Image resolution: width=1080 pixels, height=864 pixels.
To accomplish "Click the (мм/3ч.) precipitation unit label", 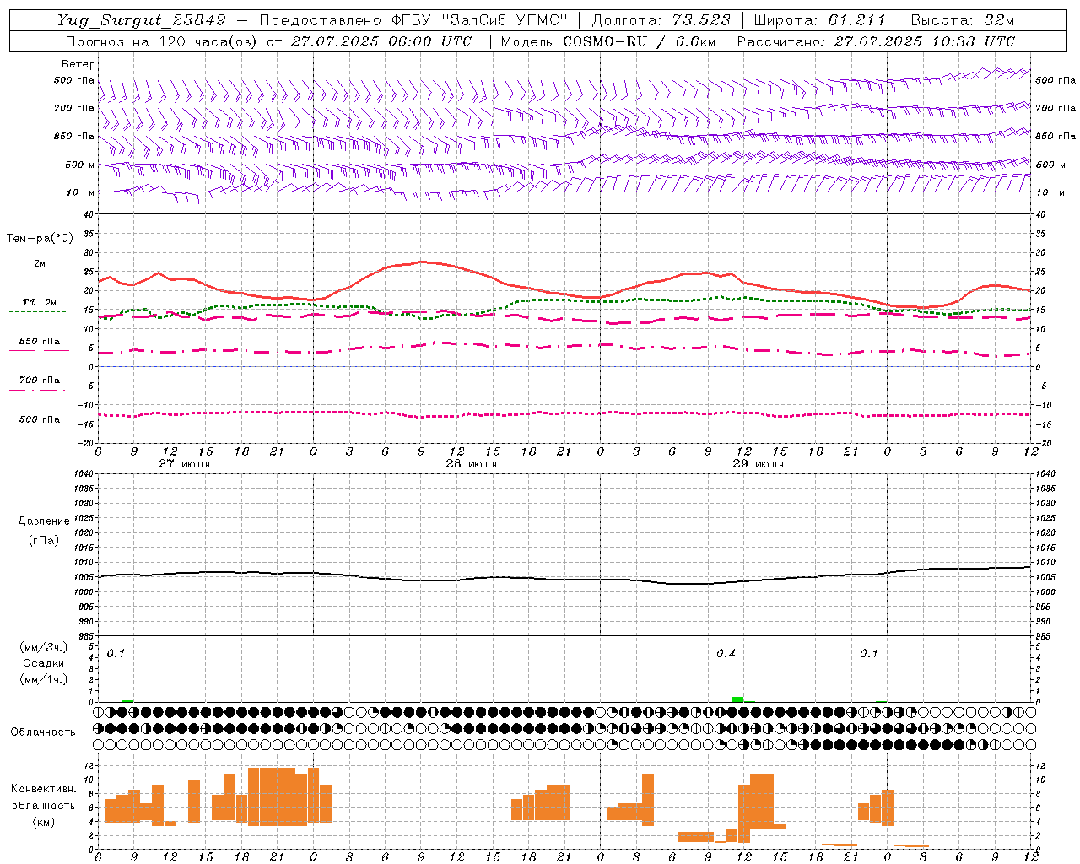I will pos(44,647).
